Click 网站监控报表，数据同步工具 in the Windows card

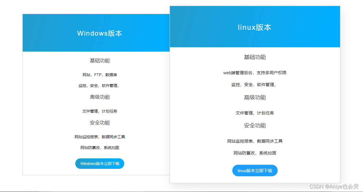point(100,137)
